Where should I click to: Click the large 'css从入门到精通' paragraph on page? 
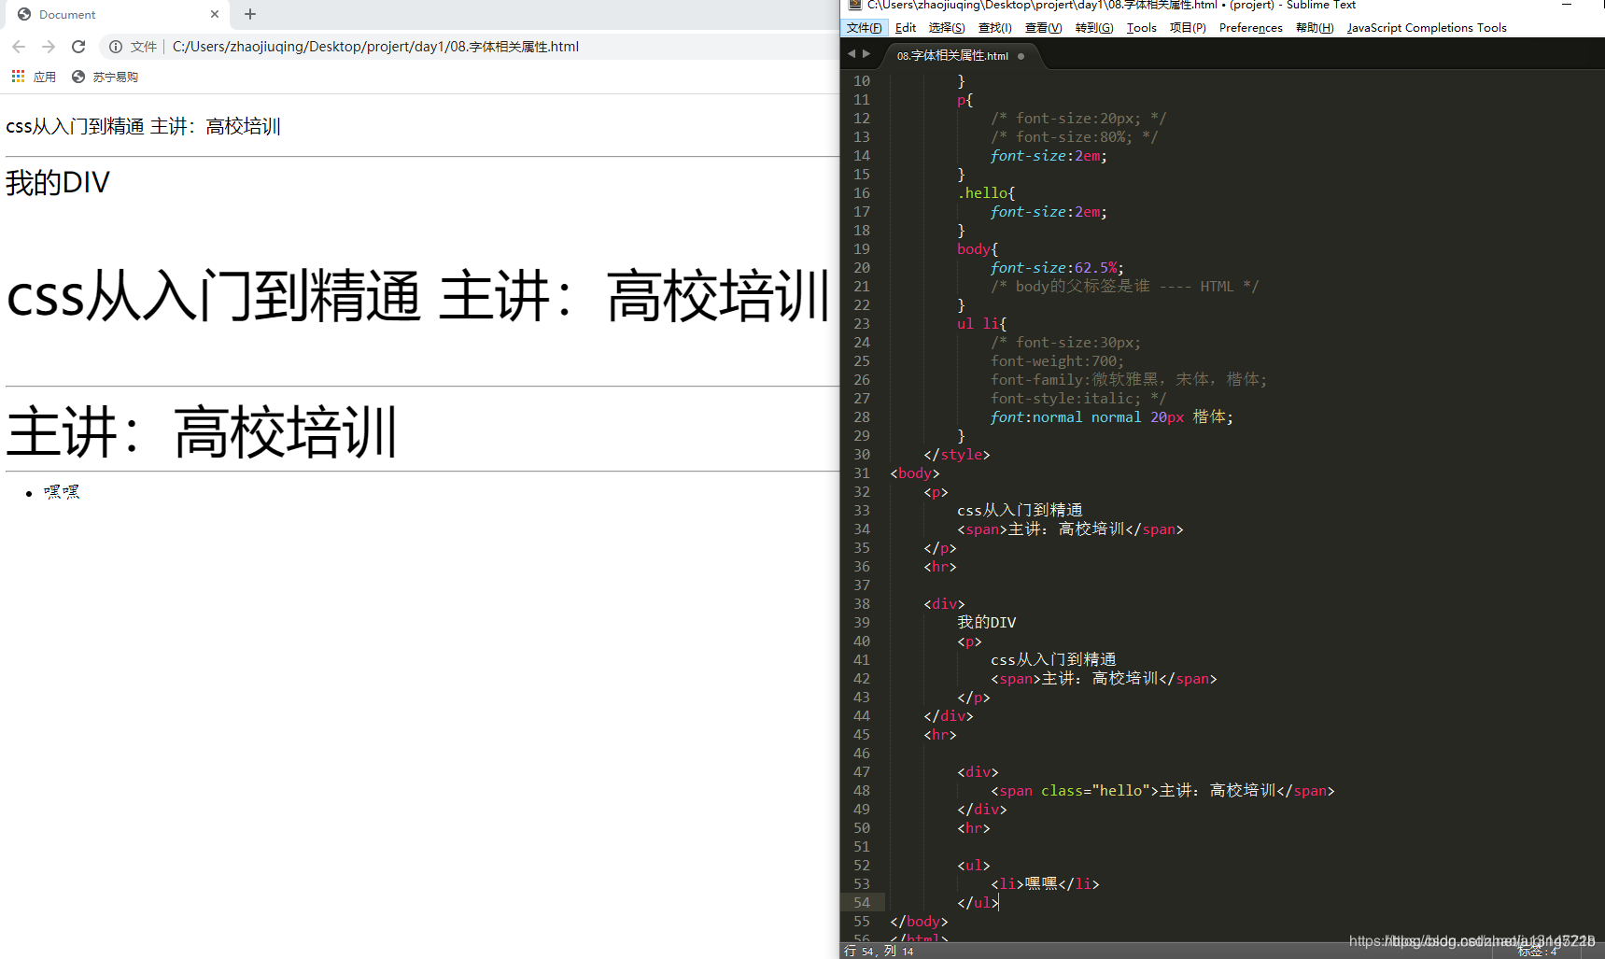click(x=215, y=296)
